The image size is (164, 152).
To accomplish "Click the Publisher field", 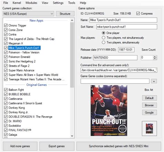I will (x=115, y=58).
